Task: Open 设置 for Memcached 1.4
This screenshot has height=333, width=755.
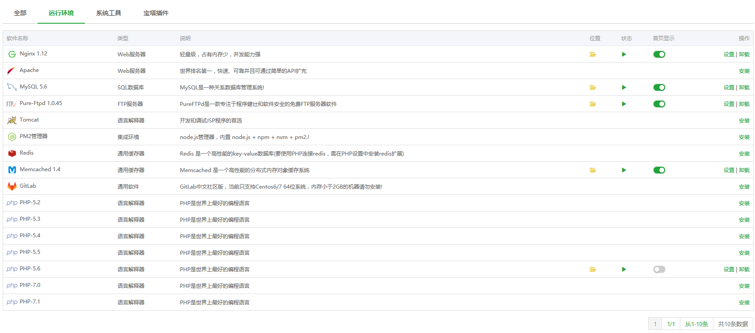Action: tap(729, 170)
